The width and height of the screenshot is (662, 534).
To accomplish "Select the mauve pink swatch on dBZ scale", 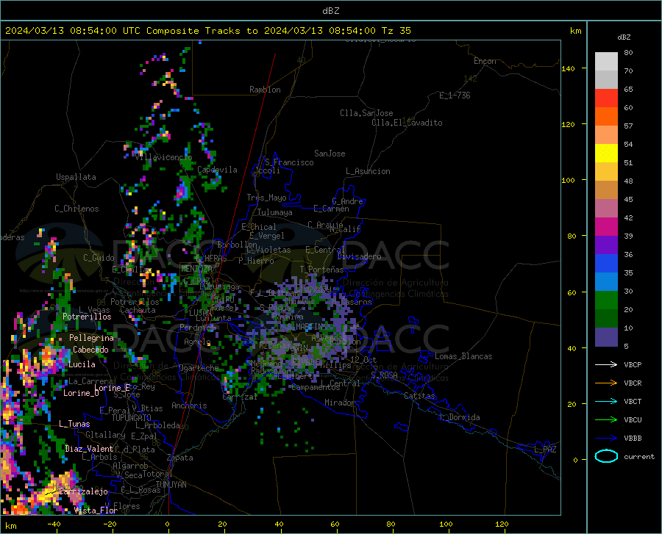I will click(606, 209).
